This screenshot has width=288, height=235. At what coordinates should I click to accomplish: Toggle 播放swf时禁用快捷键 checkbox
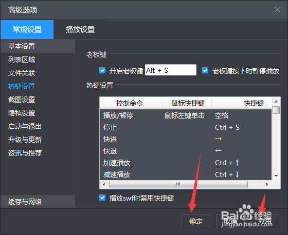pos(102,198)
